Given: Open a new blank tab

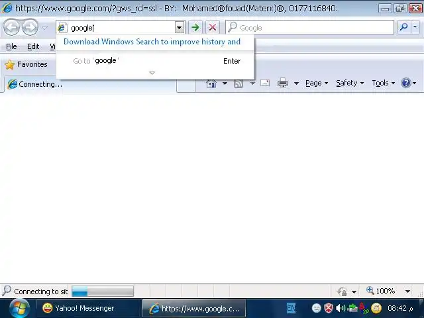Looking at the screenshot, I should (x=186, y=86).
